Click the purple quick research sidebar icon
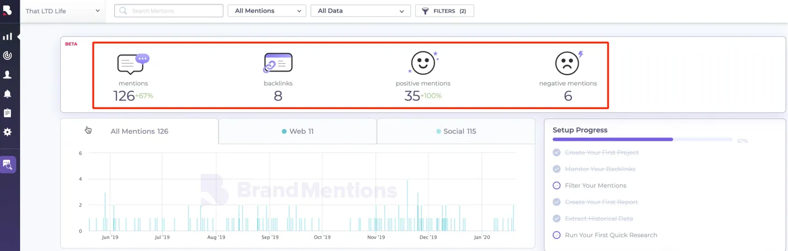 click(x=8, y=164)
